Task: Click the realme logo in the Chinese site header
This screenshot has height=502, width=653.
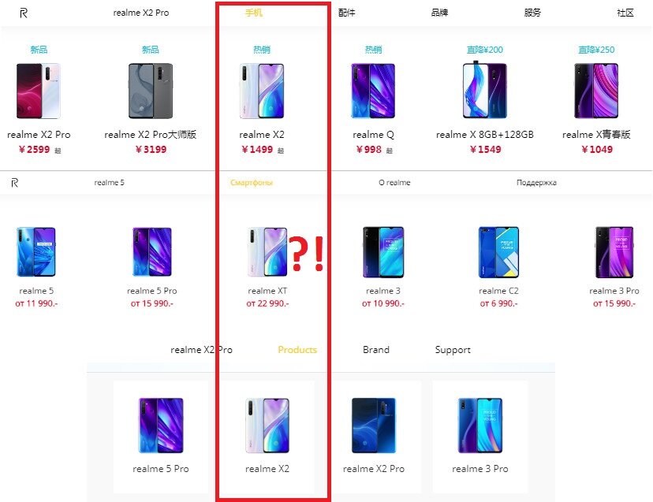Action: (x=24, y=13)
